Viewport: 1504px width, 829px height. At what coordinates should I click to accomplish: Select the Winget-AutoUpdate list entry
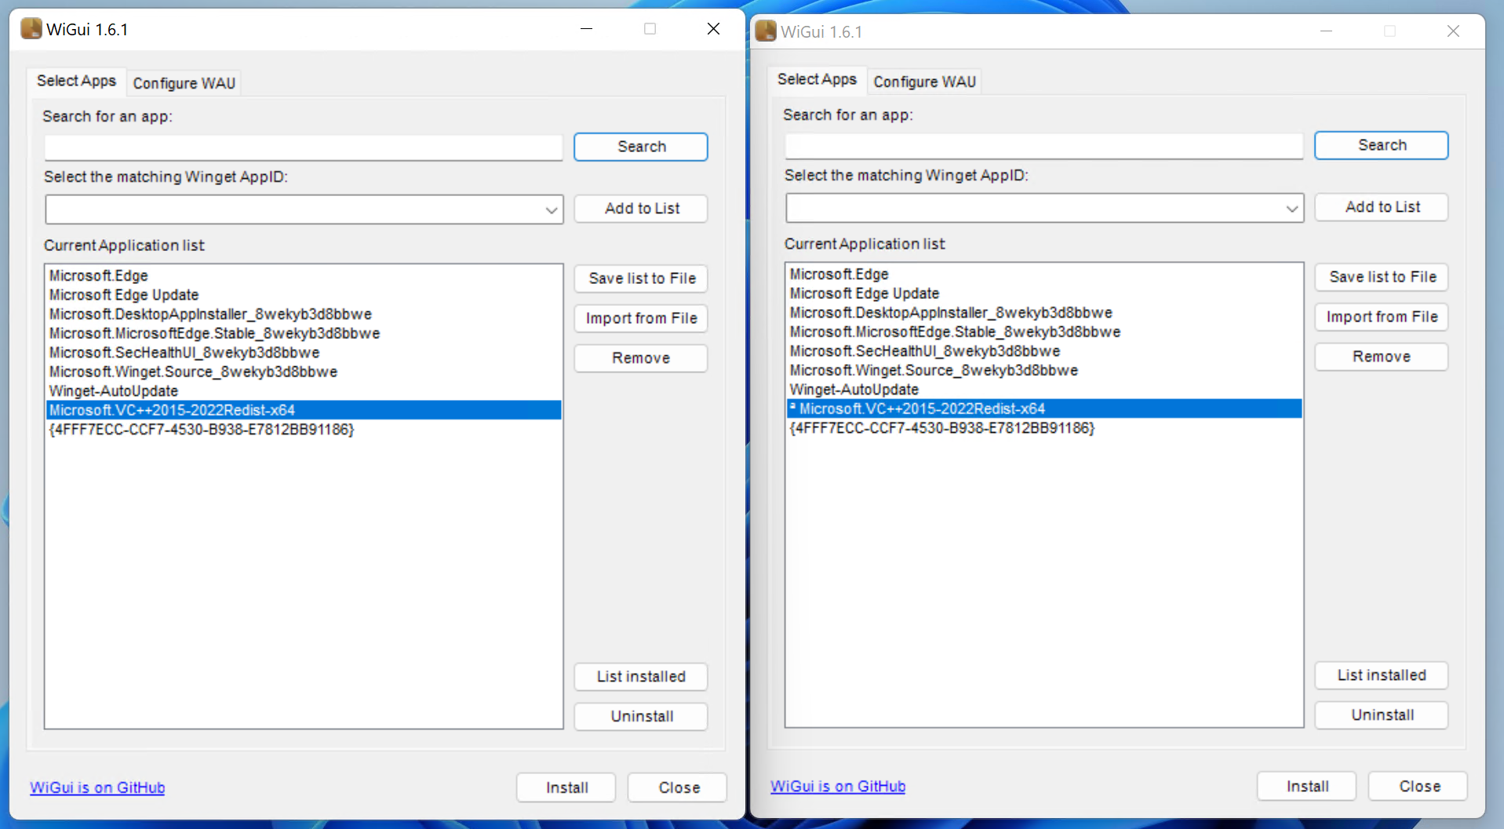(112, 391)
